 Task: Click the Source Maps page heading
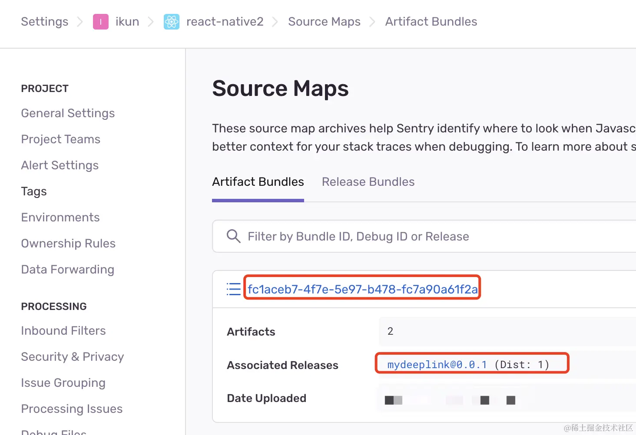coord(280,88)
